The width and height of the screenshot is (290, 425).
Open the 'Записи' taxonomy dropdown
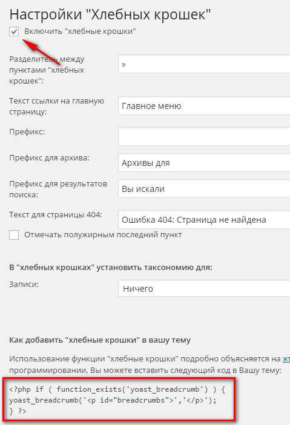204,288
